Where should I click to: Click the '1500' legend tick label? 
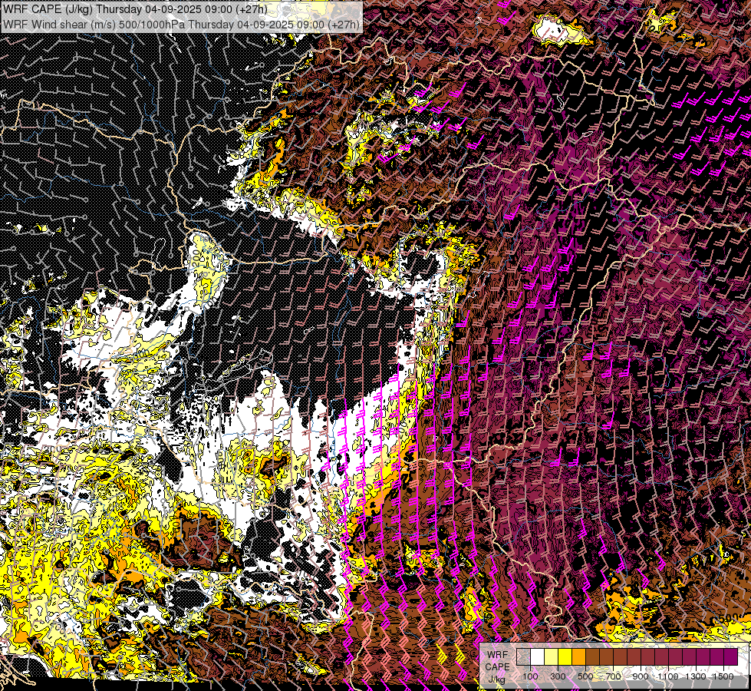723,676
